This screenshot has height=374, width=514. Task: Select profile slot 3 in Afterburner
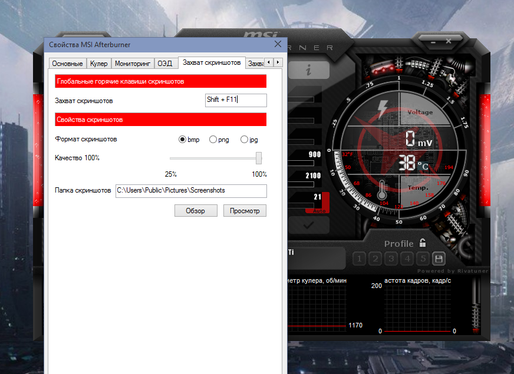pyautogui.click(x=391, y=259)
